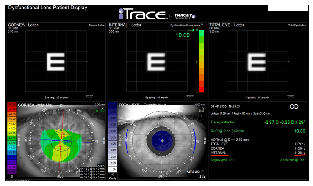This screenshot has height=186, width=313.
Task: Click the blurred E in TOTAL EYE Letter panel
Action: point(257,62)
